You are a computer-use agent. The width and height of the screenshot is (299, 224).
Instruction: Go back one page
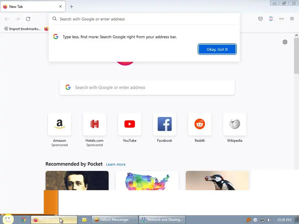coord(7,19)
